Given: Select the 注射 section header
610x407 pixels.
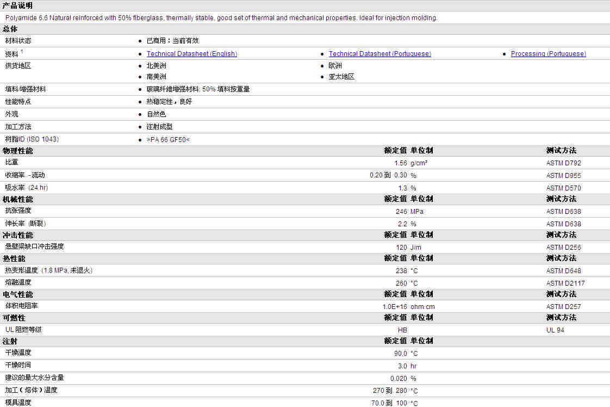Looking at the screenshot, I should click(10, 342).
